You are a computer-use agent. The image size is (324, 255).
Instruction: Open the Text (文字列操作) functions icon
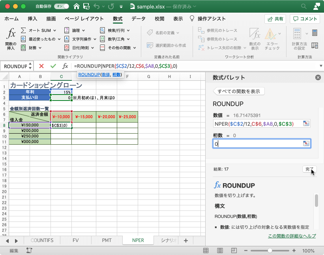coord(67,39)
